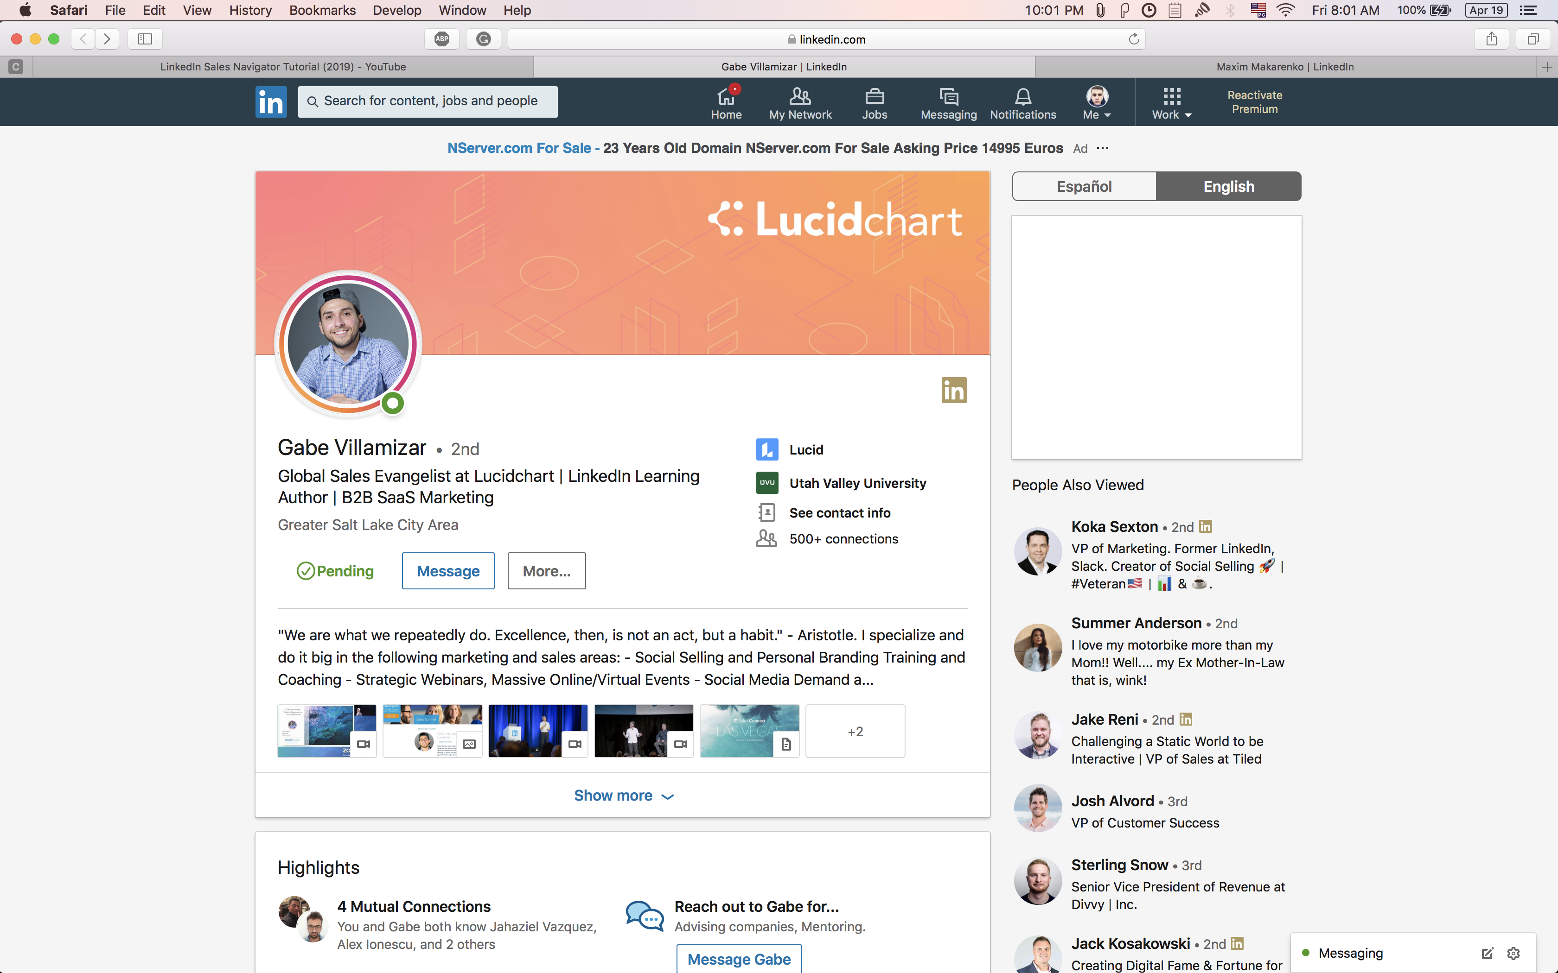Click the Safari share icon

pyautogui.click(x=1492, y=39)
